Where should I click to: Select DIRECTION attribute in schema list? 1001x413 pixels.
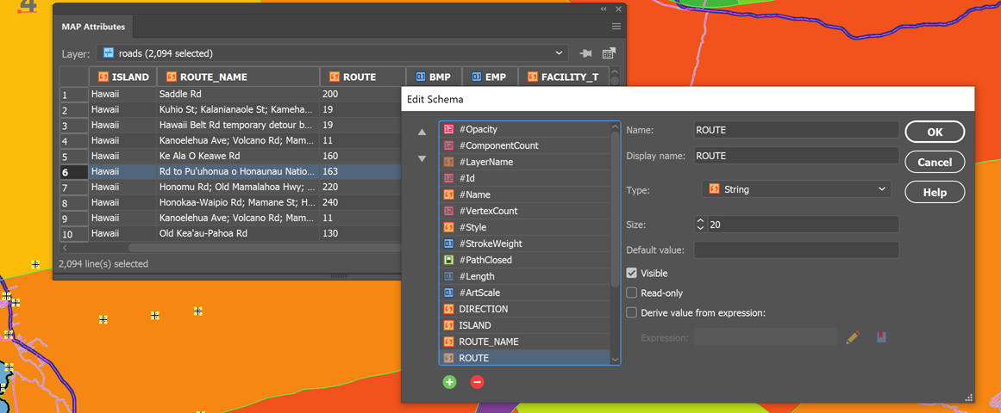point(525,309)
